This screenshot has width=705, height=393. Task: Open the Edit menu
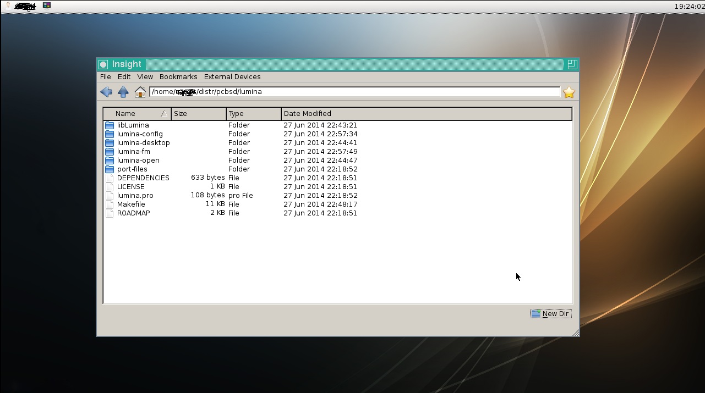tap(124, 77)
